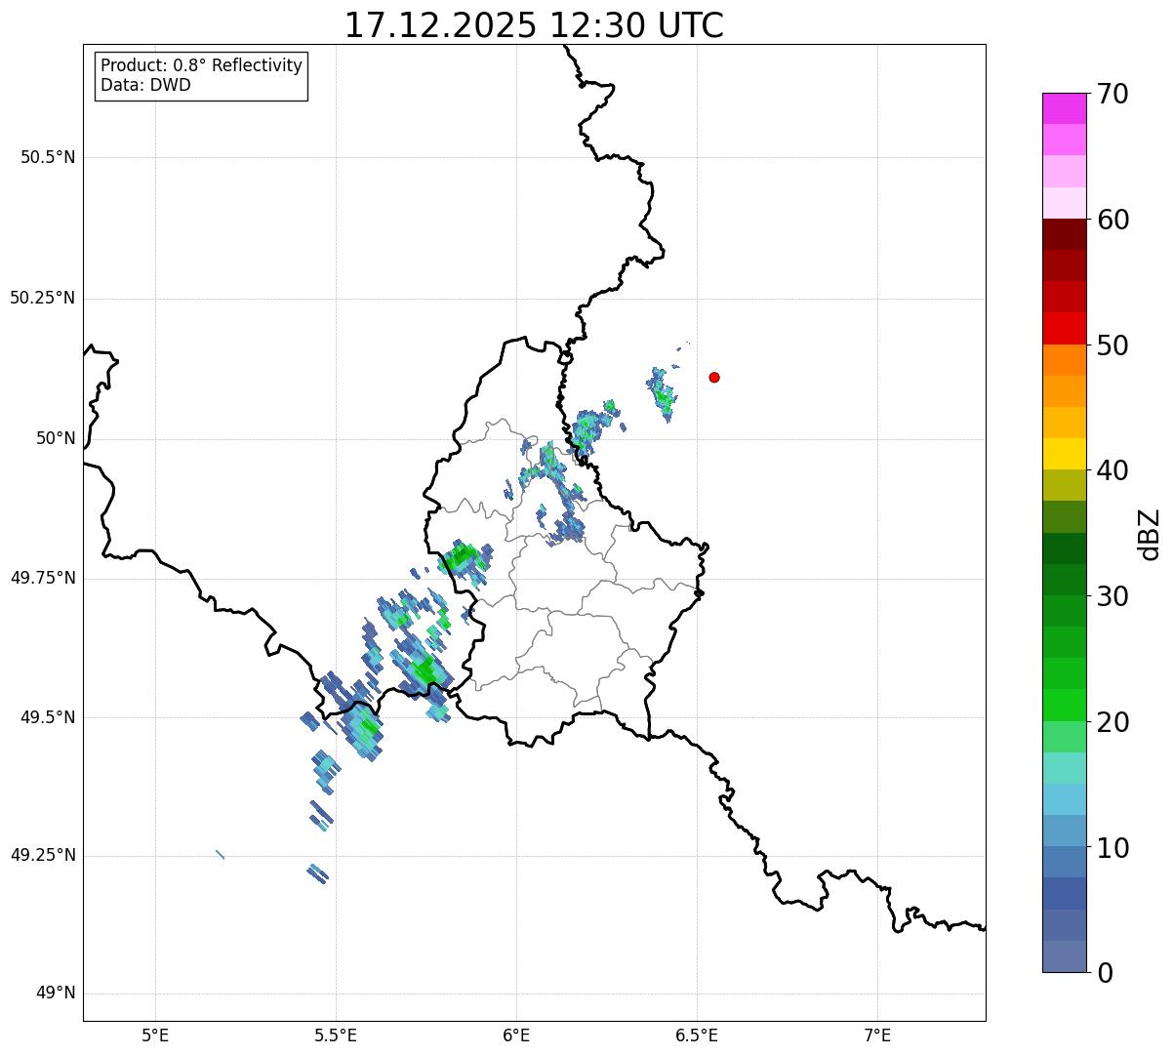Image resolution: width=1173 pixels, height=1055 pixels.
Task: Click the yellow swatch at 40 dBZ
Action: tap(1064, 454)
